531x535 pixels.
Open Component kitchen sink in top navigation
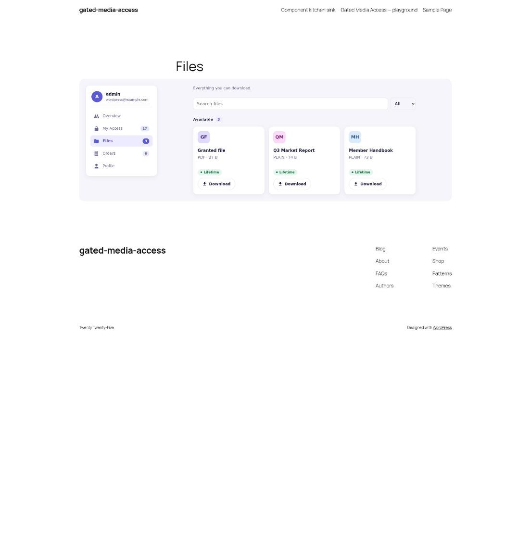(x=308, y=10)
